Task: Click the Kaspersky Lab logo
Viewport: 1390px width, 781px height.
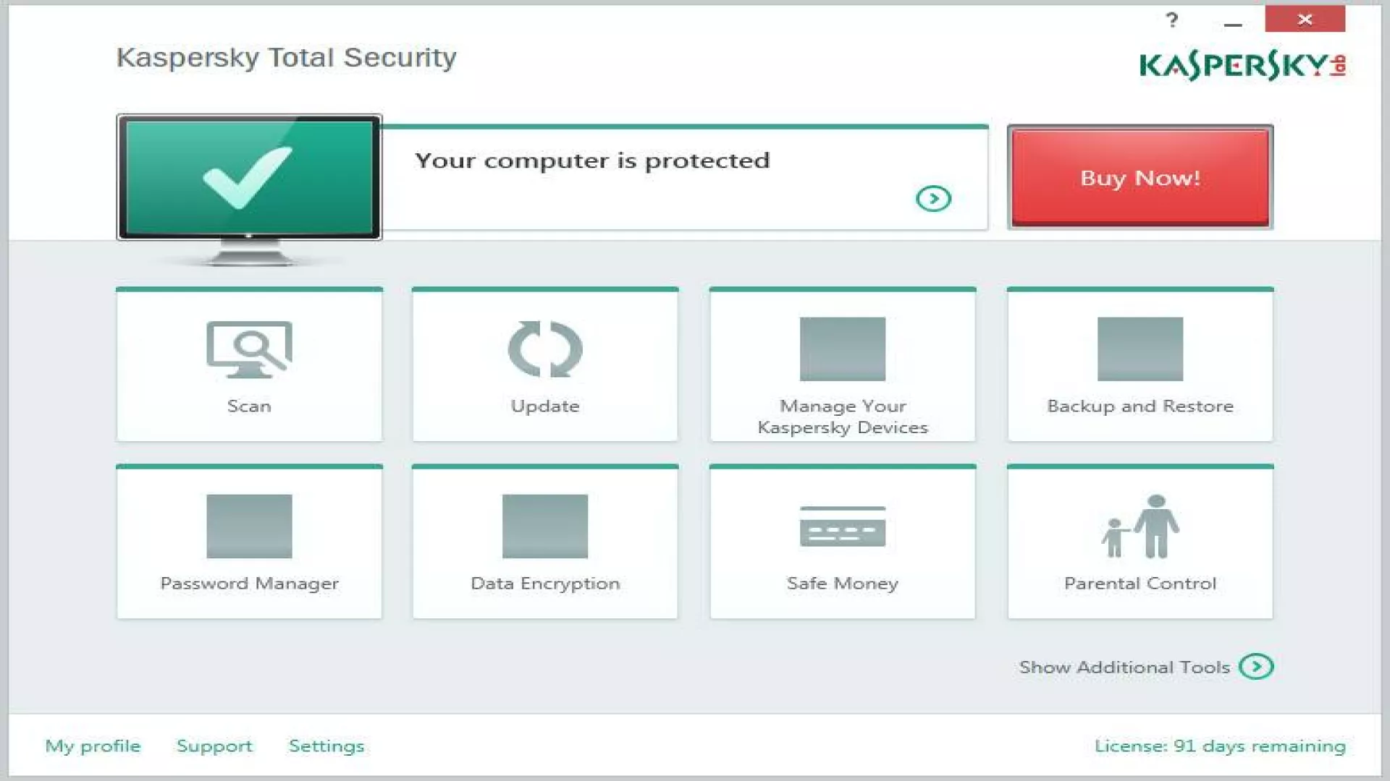Action: tap(1242, 65)
